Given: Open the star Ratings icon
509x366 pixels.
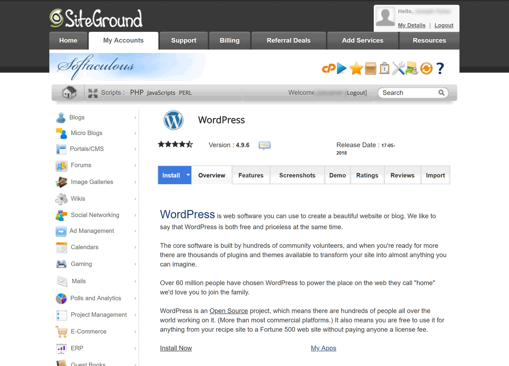Looking at the screenshot, I should 356,68.
